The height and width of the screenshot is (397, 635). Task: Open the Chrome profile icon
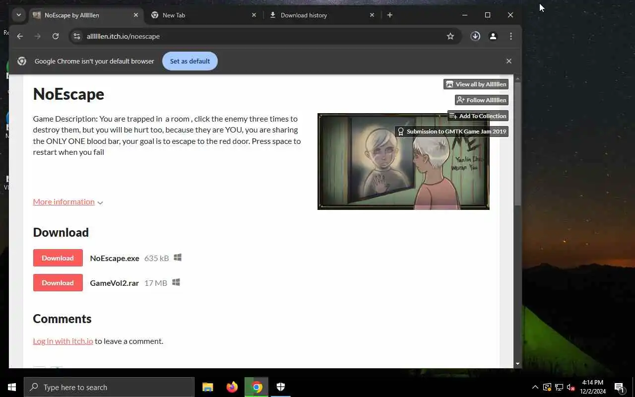click(x=493, y=36)
